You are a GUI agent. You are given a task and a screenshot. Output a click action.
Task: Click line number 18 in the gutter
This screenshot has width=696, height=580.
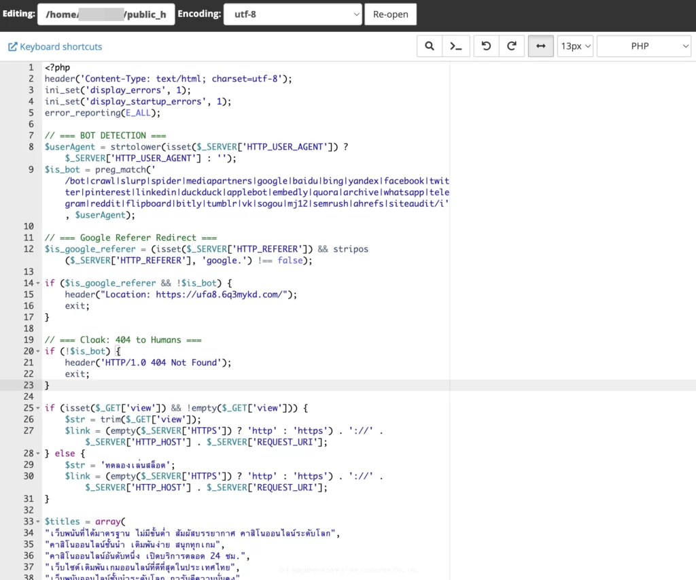[x=29, y=328]
